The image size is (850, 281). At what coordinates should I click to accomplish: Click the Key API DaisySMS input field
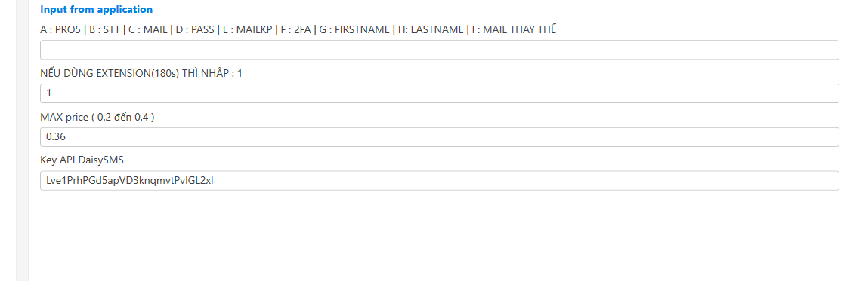[440, 181]
